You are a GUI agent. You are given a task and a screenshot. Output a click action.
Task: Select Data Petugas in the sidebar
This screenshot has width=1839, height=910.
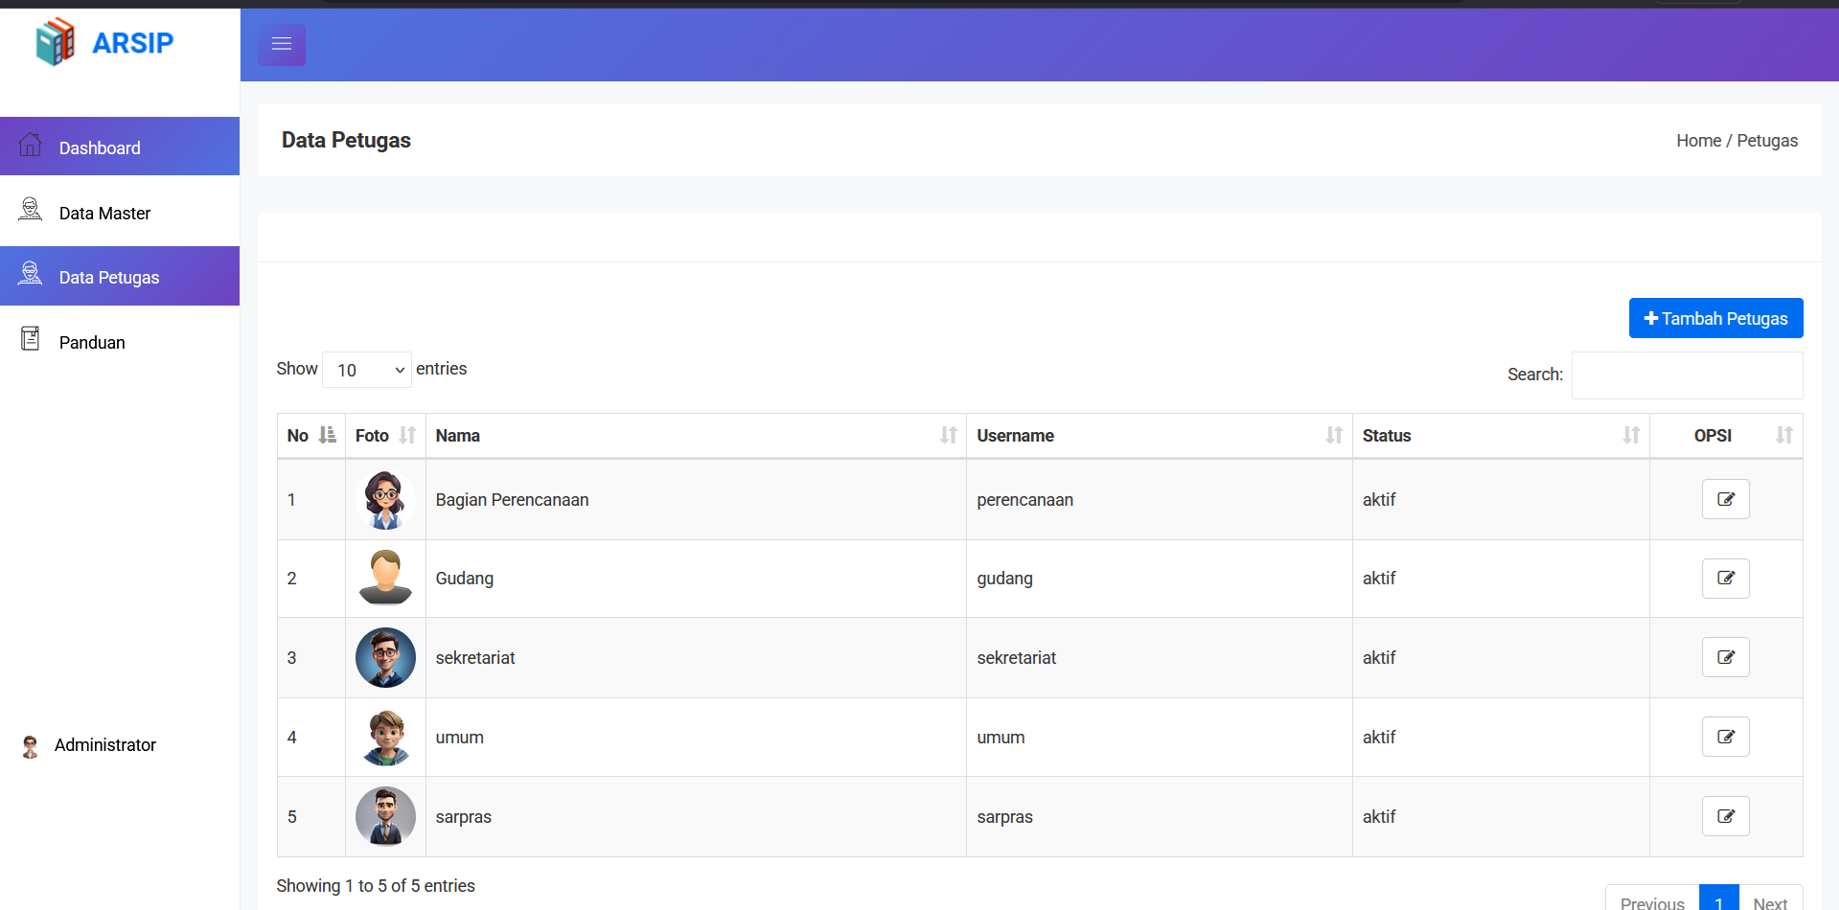[120, 276]
